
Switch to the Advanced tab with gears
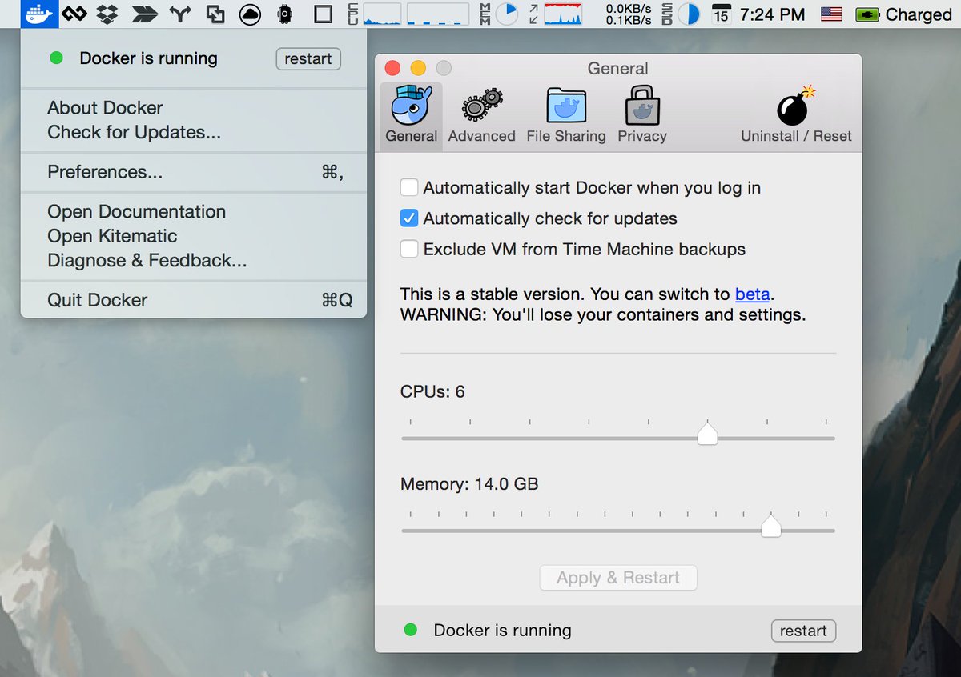[481, 115]
